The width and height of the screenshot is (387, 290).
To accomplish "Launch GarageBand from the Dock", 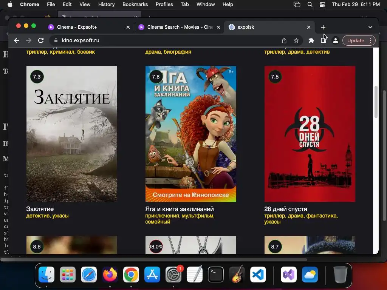I will [x=237, y=275].
